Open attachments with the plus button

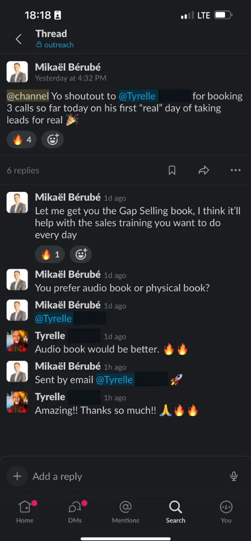(x=17, y=476)
